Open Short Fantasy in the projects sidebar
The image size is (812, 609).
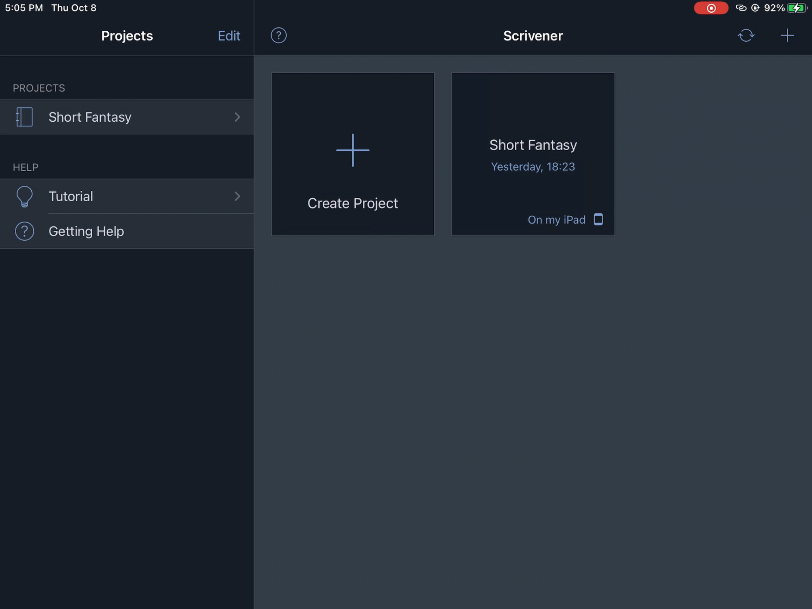click(127, 117)
